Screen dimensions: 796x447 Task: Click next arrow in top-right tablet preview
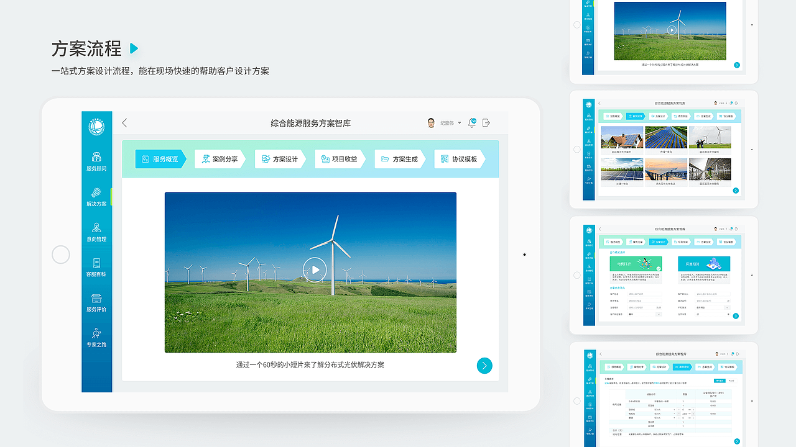coord(737,65)
